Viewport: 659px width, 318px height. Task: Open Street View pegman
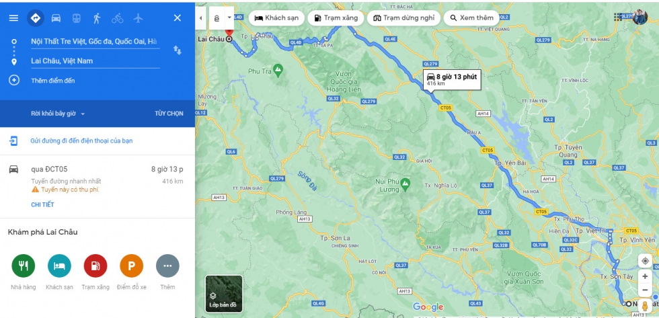click(x=645, y=307)
